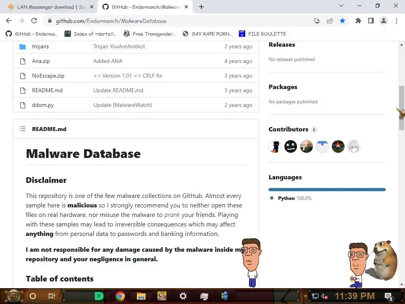Viewport: 405px width, 304px height.
Task: Open the NoEscape.zip file
Action: pos(48,76)
